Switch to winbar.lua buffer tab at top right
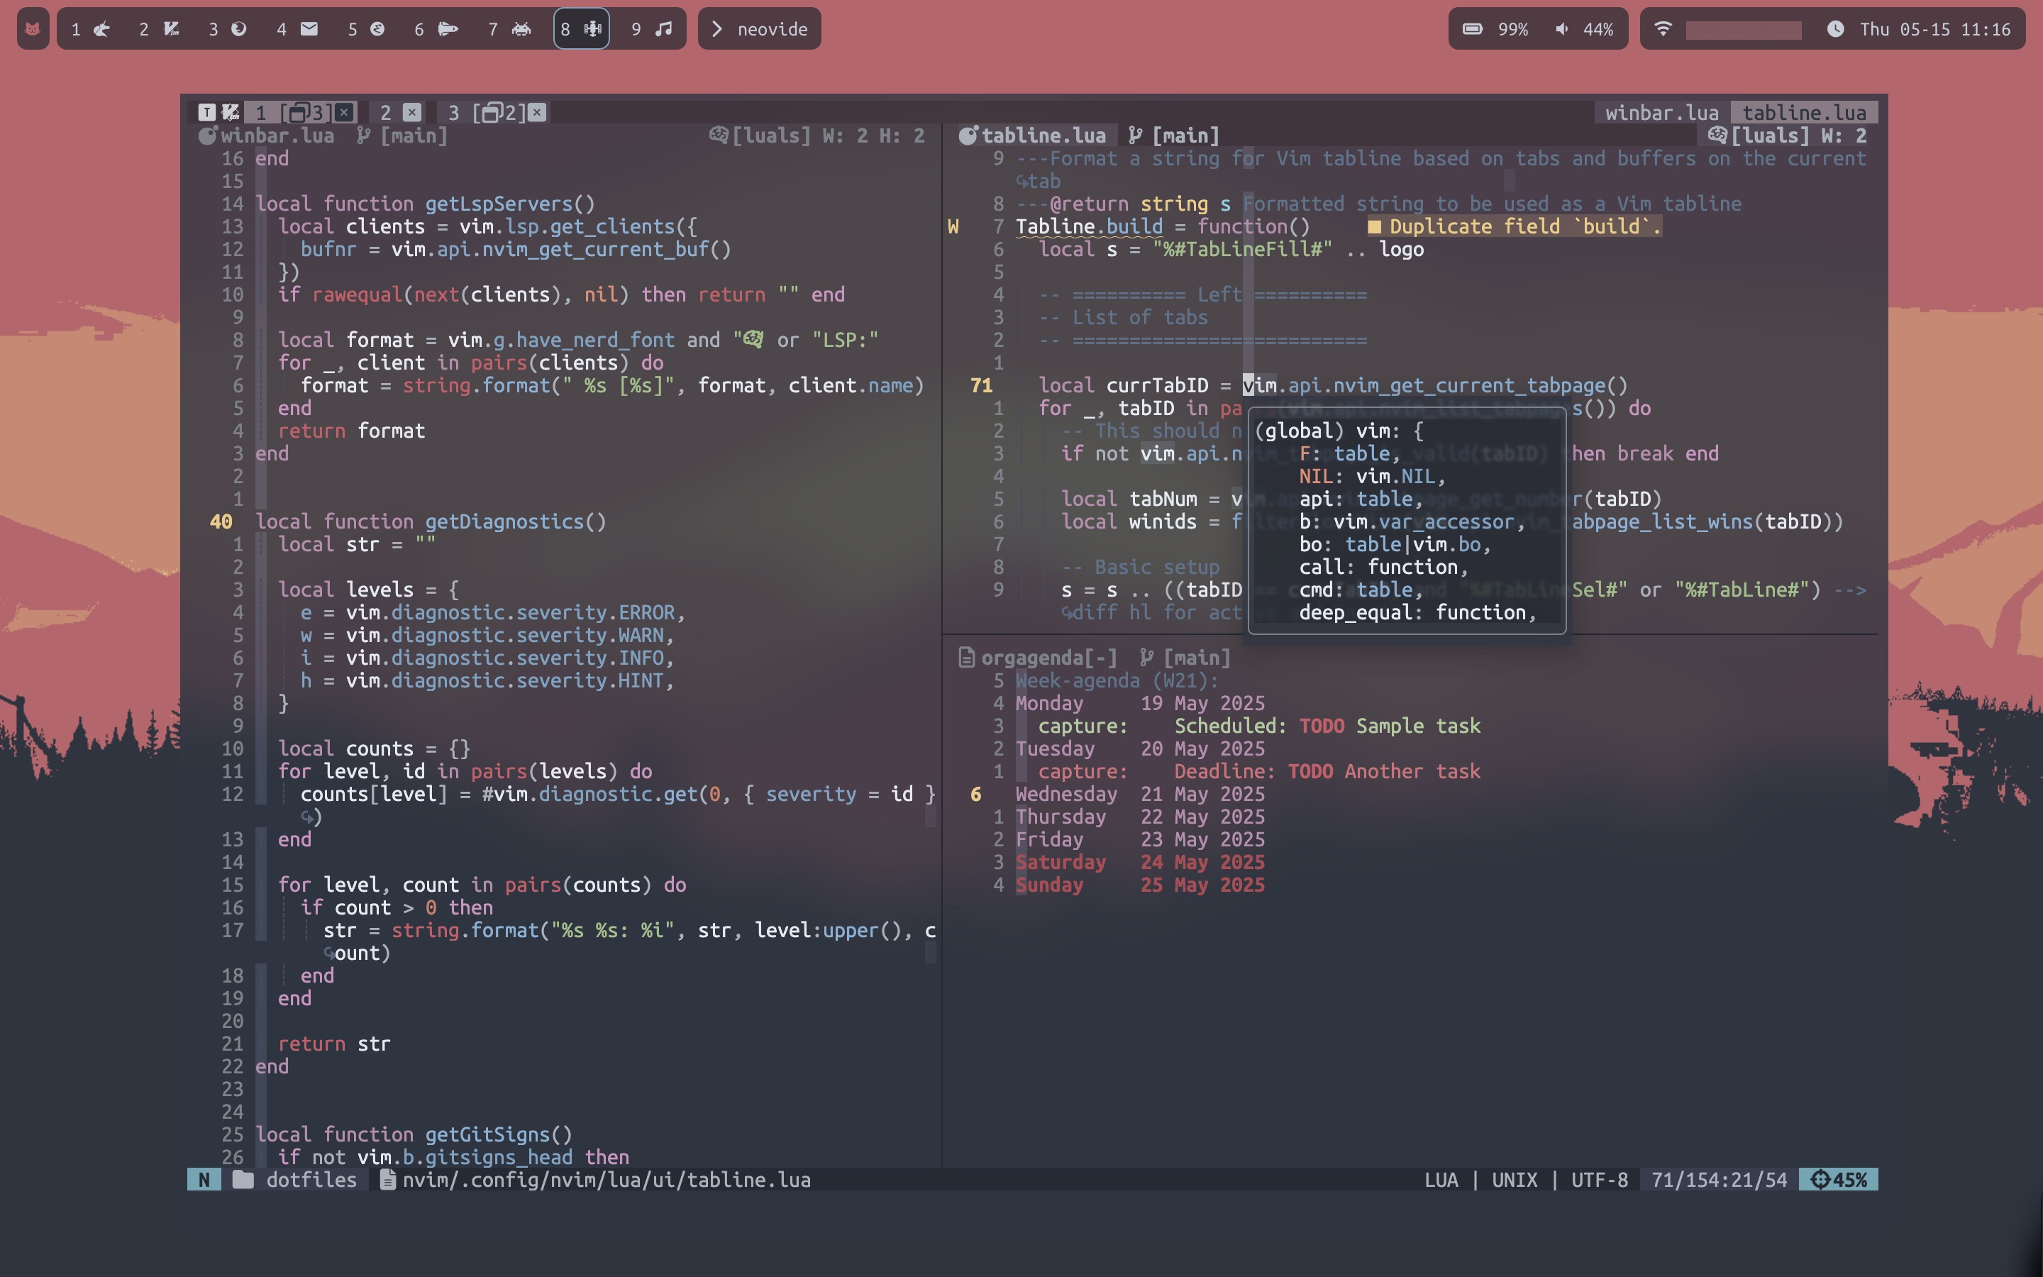Image resolution: width=2043 pixels, height=1277 pixels. click(x=1661, y=112)
